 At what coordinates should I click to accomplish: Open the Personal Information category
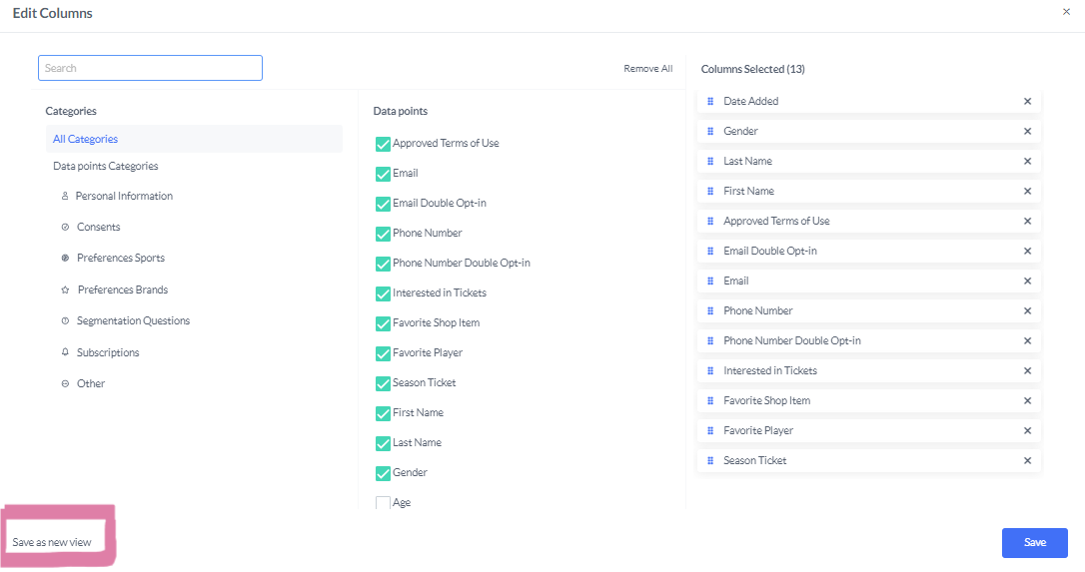(x=124, y=197)
